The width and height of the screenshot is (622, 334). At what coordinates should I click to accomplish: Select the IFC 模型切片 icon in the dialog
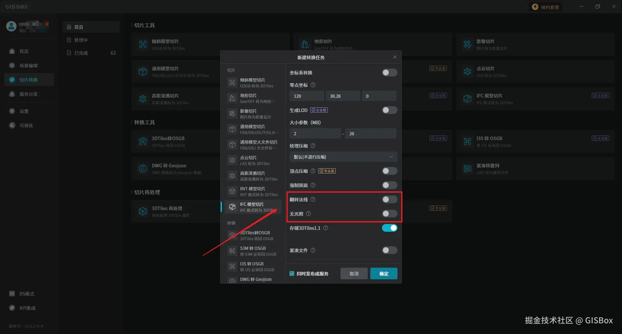pyautogui.click(x=232, y=207)
